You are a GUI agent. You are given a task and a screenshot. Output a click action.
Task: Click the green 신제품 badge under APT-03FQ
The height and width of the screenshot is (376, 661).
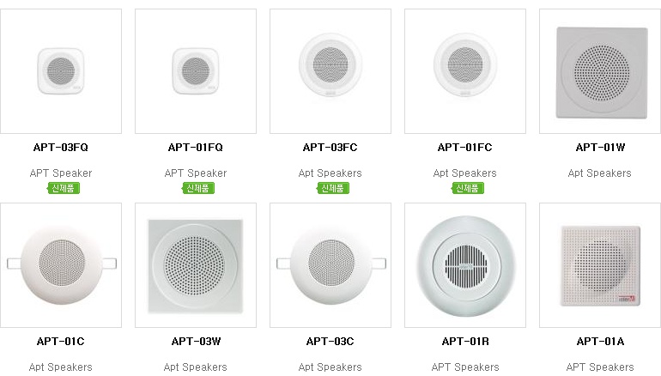(x=64, y=188)
